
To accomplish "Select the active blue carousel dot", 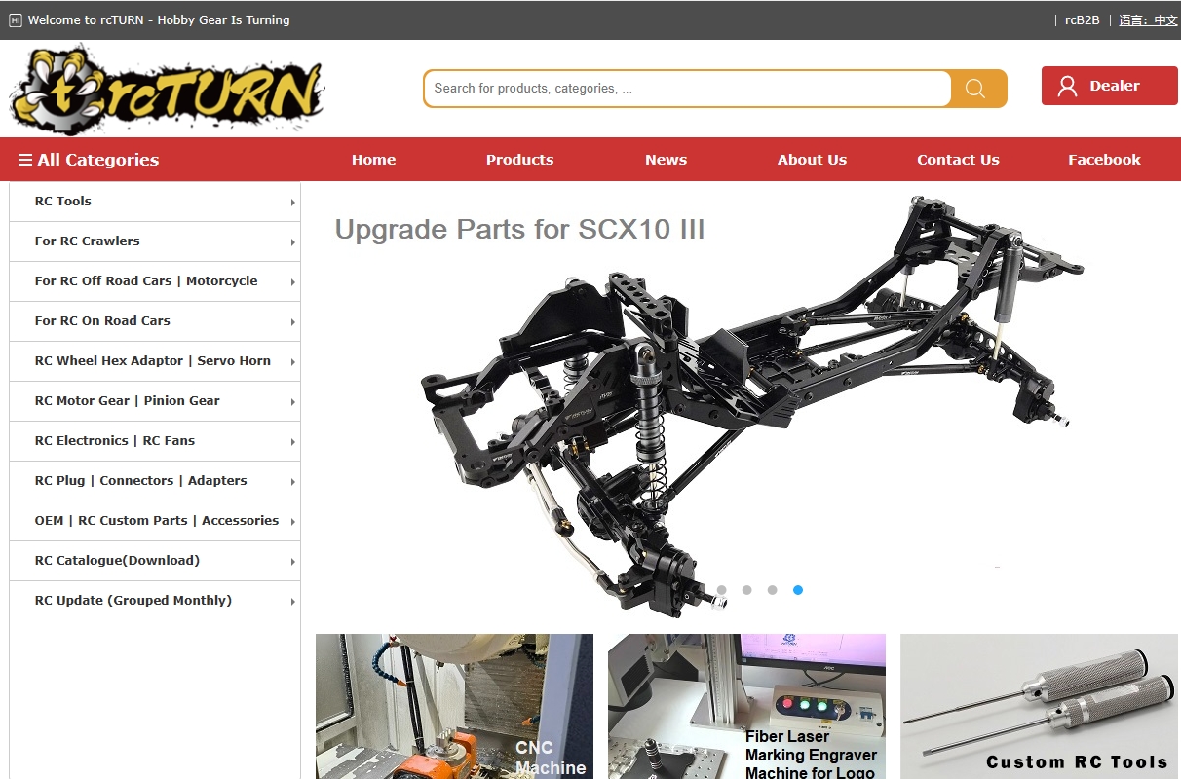I will pos(798,590).
